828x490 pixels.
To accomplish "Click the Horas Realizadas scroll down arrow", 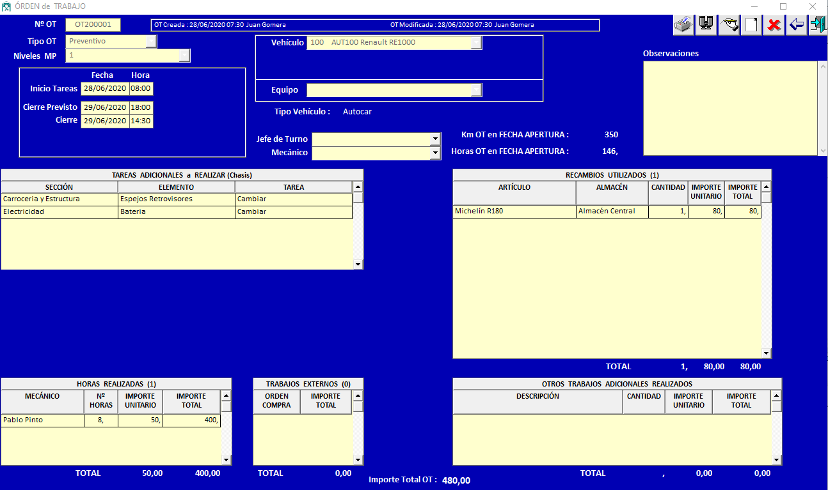I will pyautogui.click(x=227, y=460).
